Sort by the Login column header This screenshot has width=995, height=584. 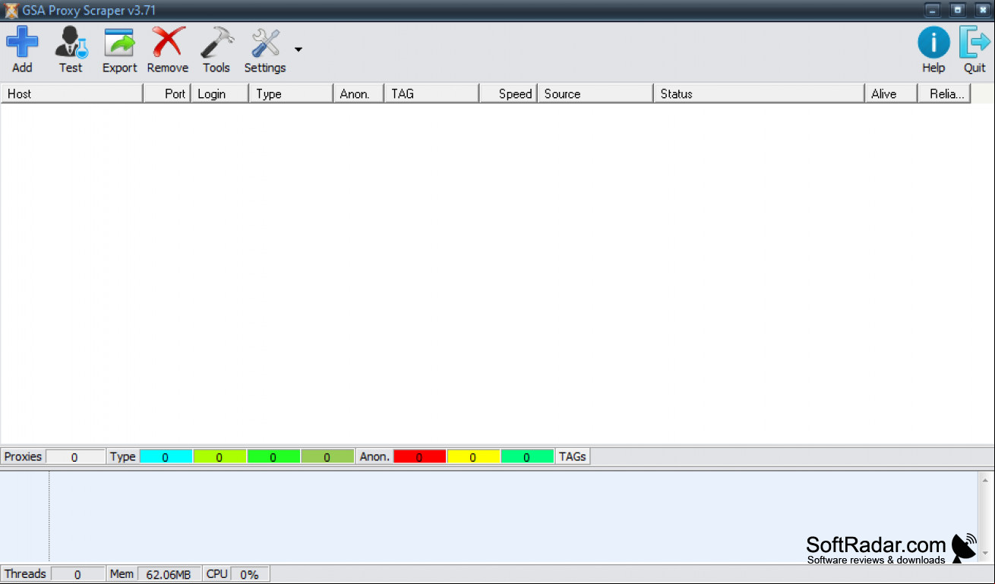[x=220, y=94]
